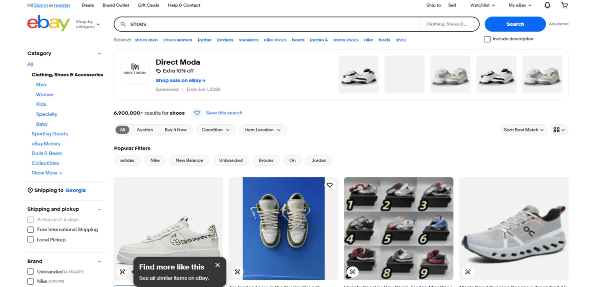Click the Direct Moda store logo
Viewport: 592px width, 287px height.
coord(135,71)
